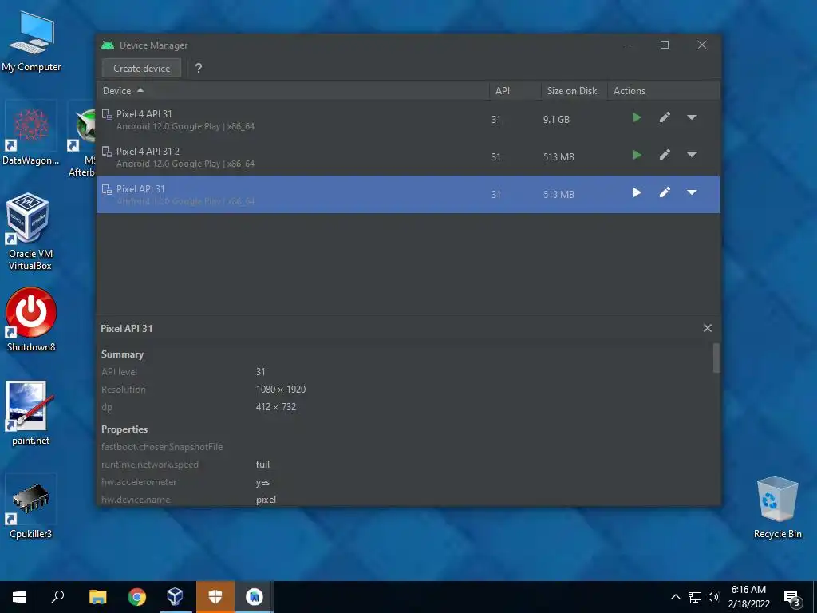
Task: Launch the Pixel API 31 emulator
Action: tap(637, 193)
